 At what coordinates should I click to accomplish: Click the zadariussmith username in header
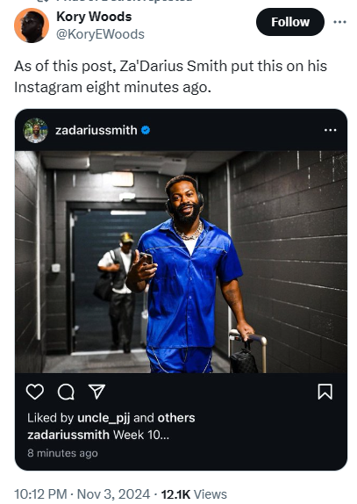click(96, 130)
